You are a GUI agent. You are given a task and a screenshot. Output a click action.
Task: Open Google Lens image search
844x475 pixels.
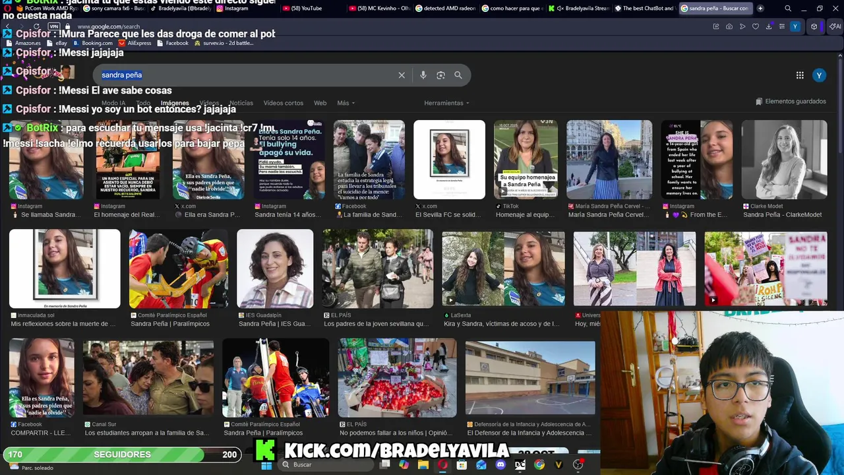[x=440, y=75]
